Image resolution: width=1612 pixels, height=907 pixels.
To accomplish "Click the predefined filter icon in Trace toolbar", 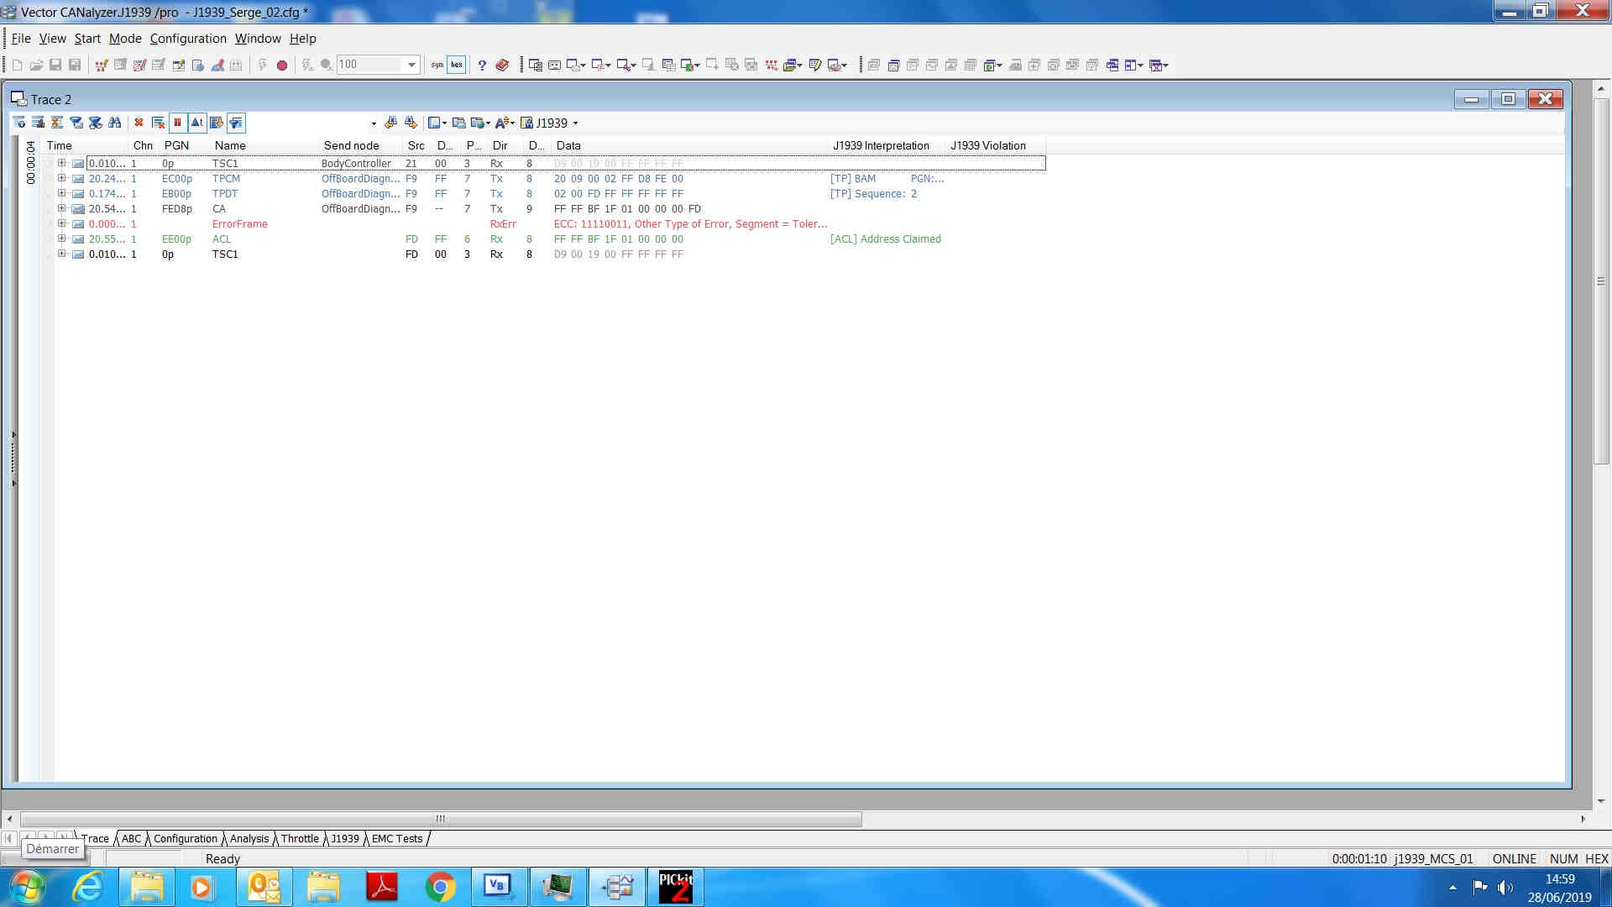I will (x=76, y=123).
